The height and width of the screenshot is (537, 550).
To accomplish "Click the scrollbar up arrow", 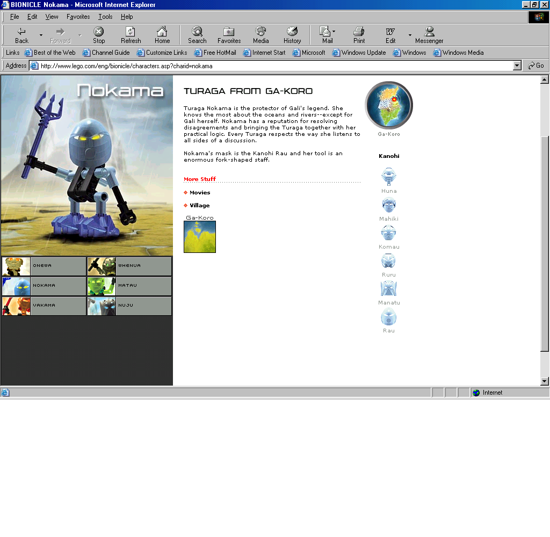I will coord(545,79).
